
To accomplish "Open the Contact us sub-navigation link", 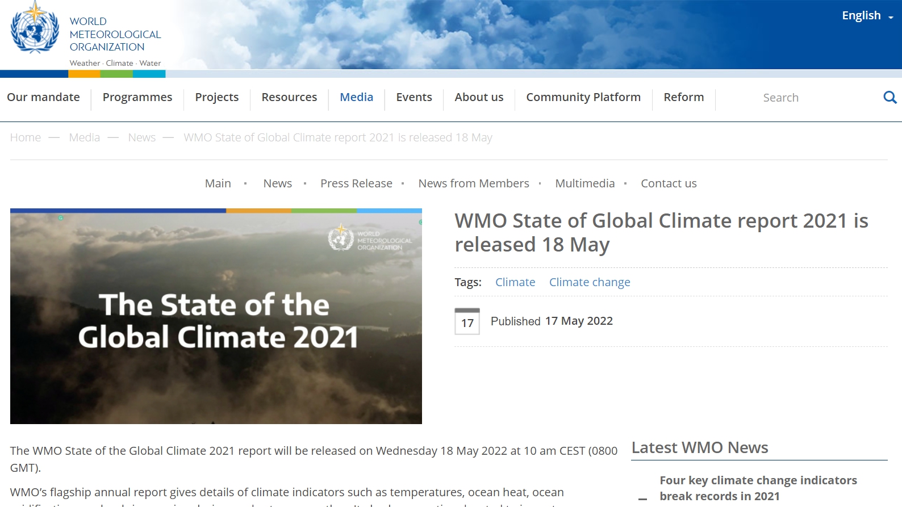I will pos(669,183).
